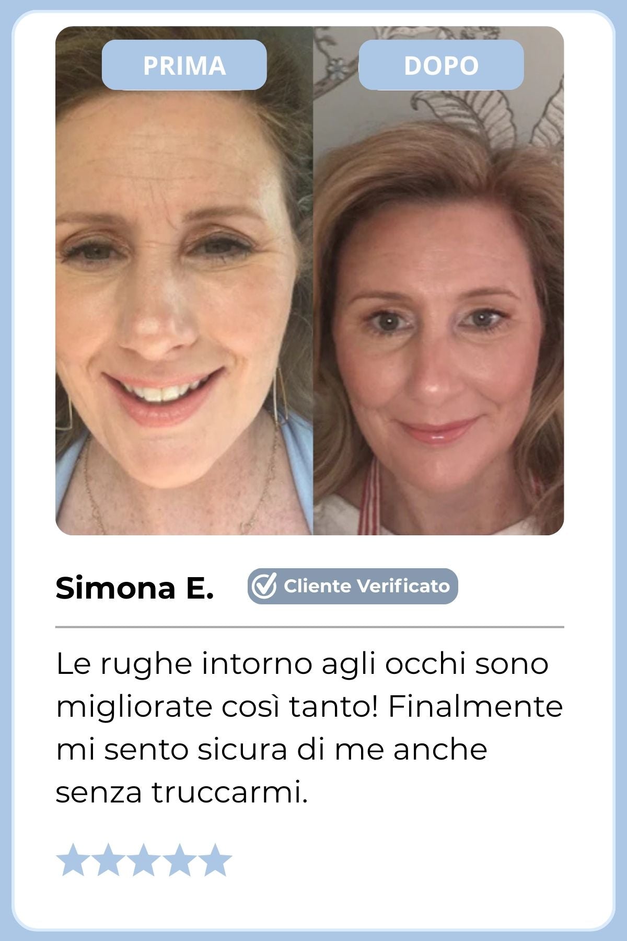The height and width of the screenshot is (941, 627).
Task: Click the review text starting 'Le rughe'
Action: (x=309, y=728)
